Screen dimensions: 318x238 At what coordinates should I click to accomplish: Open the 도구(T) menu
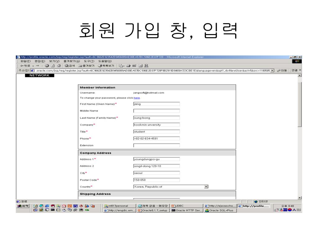(x=89, y=61)
